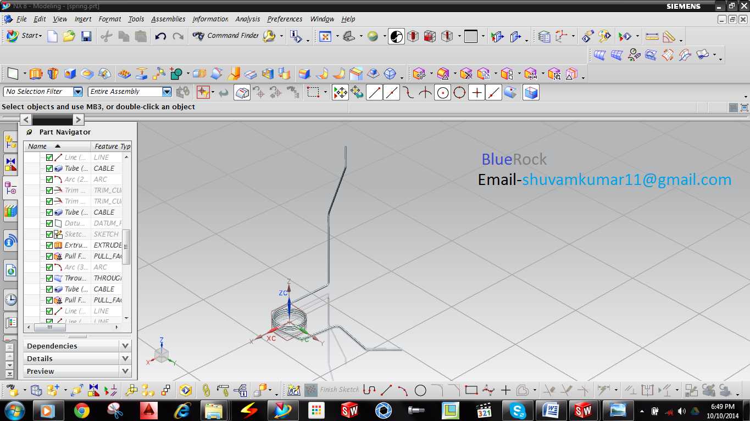Click the Block primitive icon
Screen dimensions: 750x421
pyautogui.click(x=70, y=74)
